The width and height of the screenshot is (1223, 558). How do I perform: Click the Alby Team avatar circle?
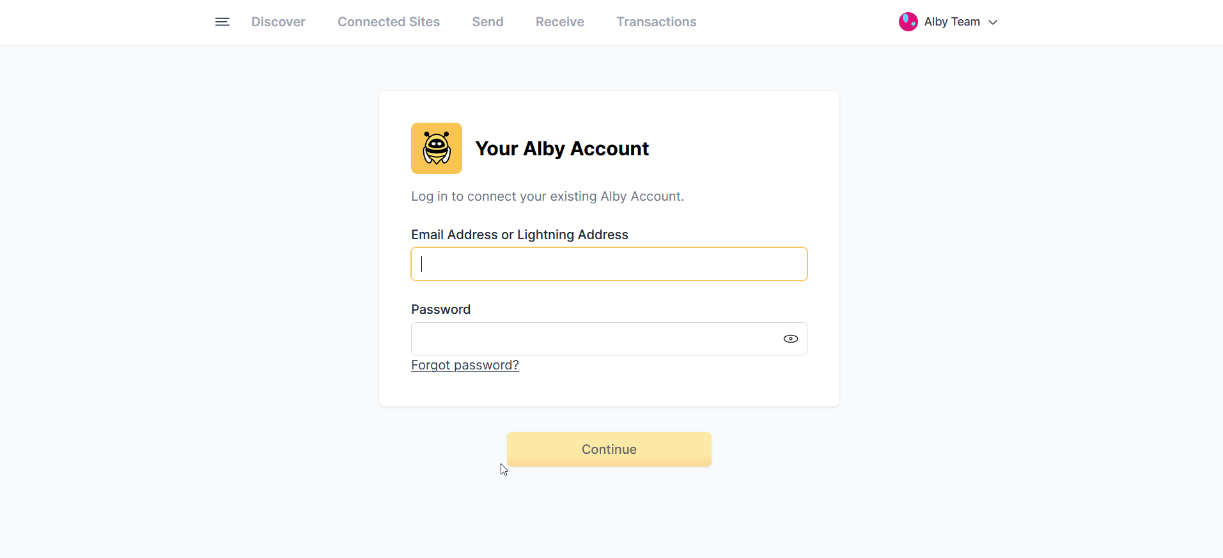click(908, 22)
